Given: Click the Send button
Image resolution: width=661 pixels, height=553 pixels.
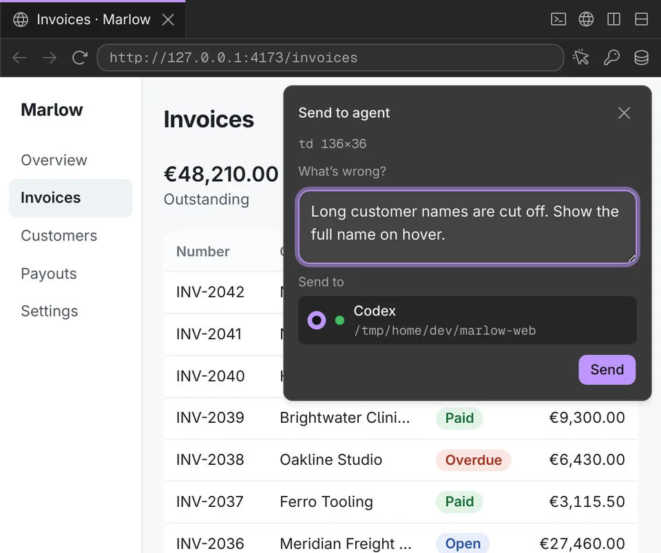Looking at the screenshot, I should pos(607,370).
